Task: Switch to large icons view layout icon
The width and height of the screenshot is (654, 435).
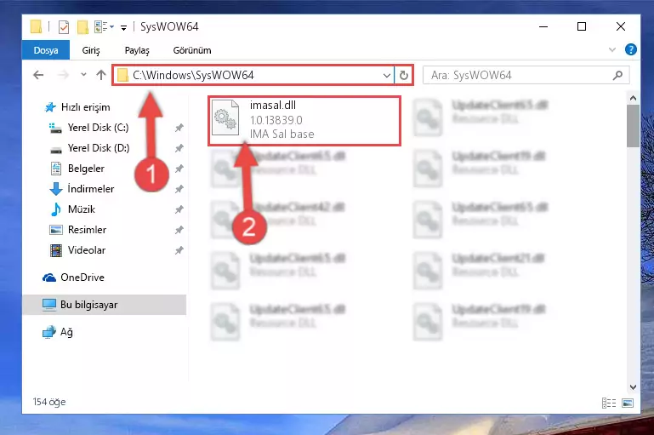Action: point(628,403)
